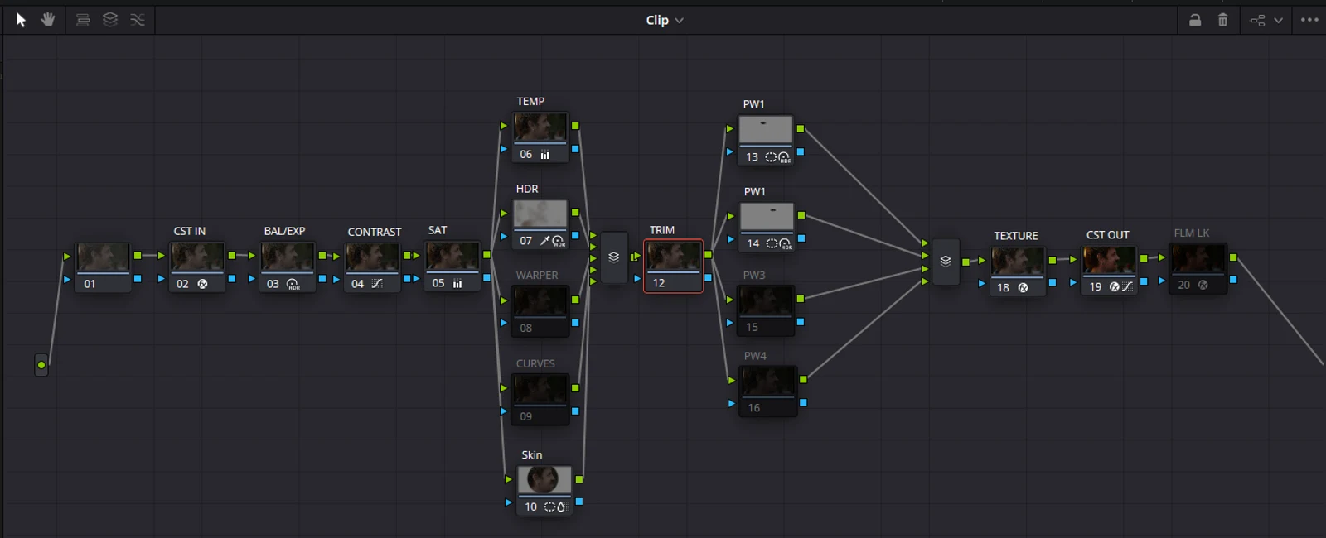Click the window badge icon on node 14
This screenshot has width=1326, height=538.
pyautogui.click(x=772, y=243)
